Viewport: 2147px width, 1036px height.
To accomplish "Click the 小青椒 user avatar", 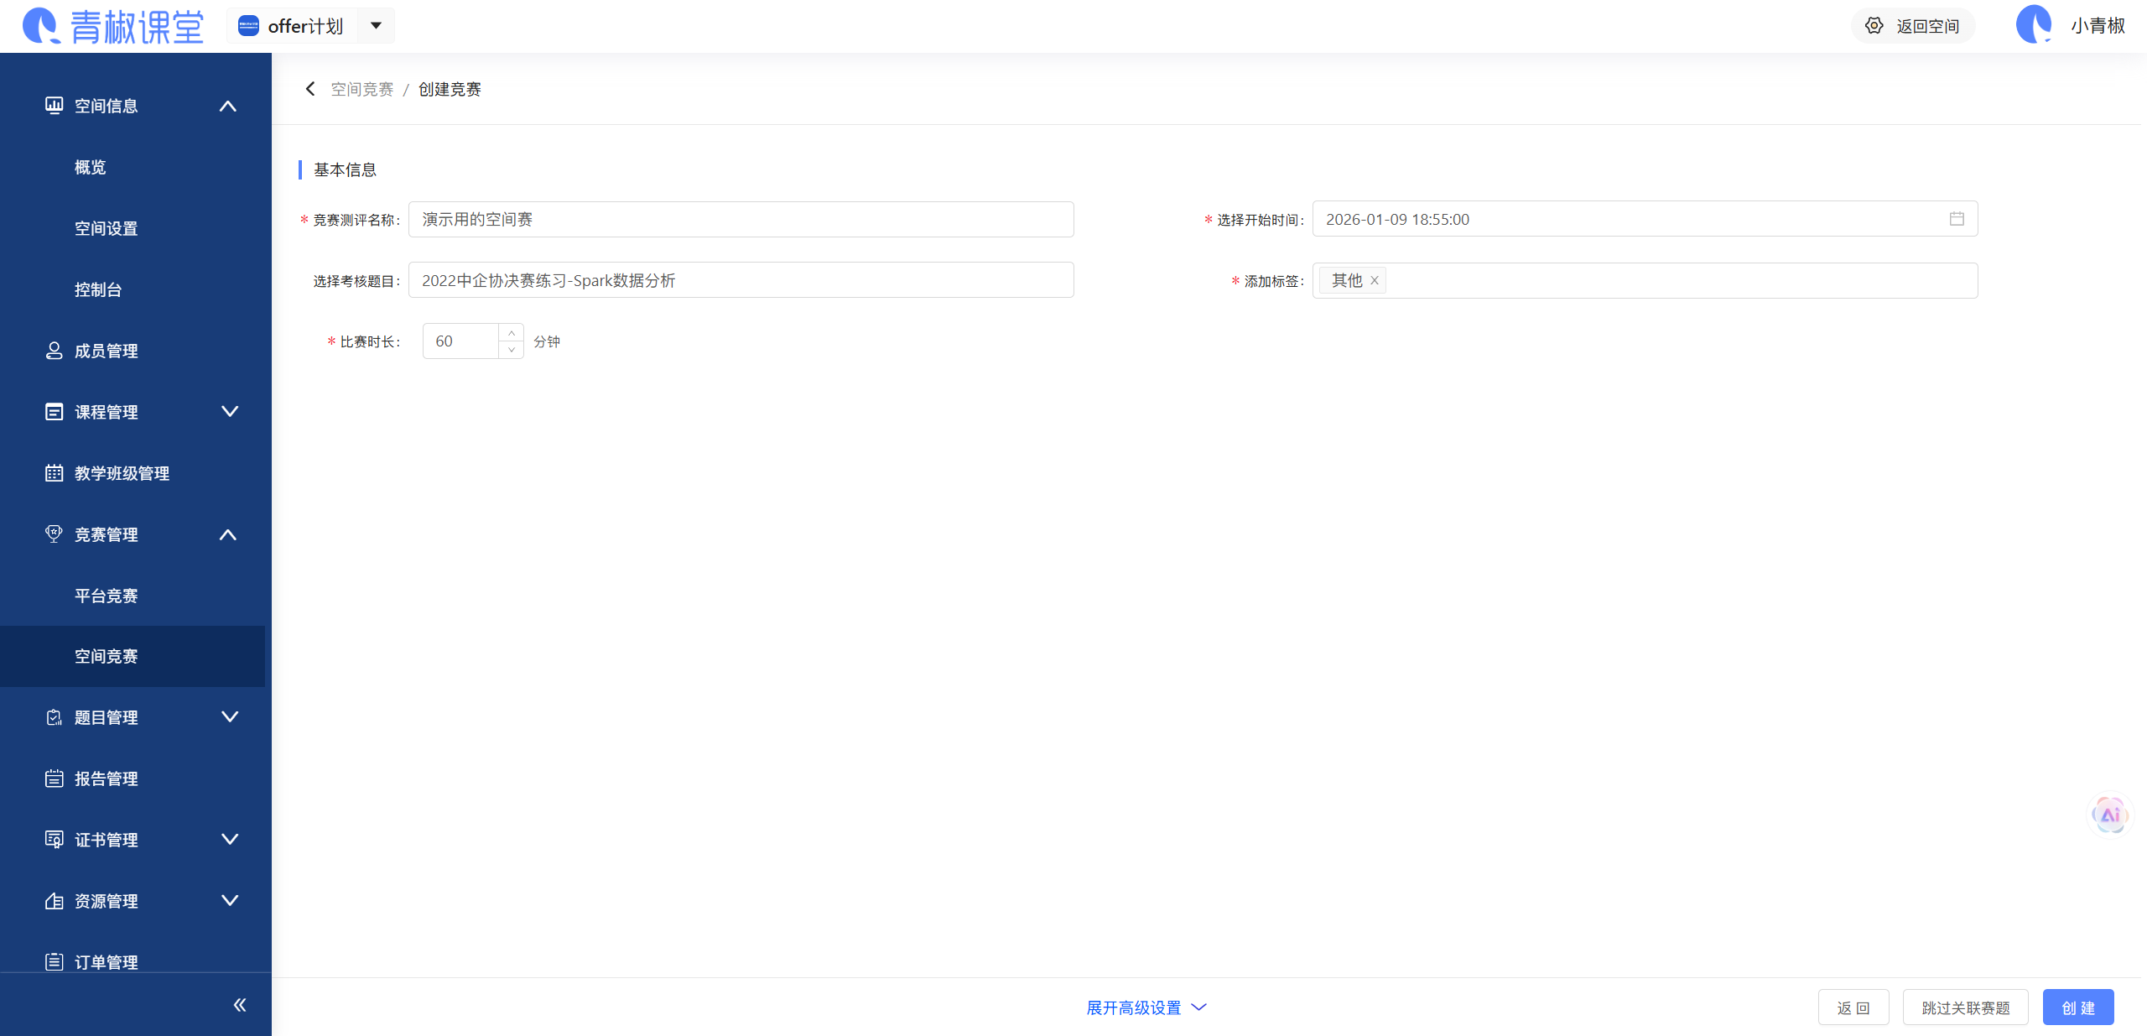I will (2034, 24).
